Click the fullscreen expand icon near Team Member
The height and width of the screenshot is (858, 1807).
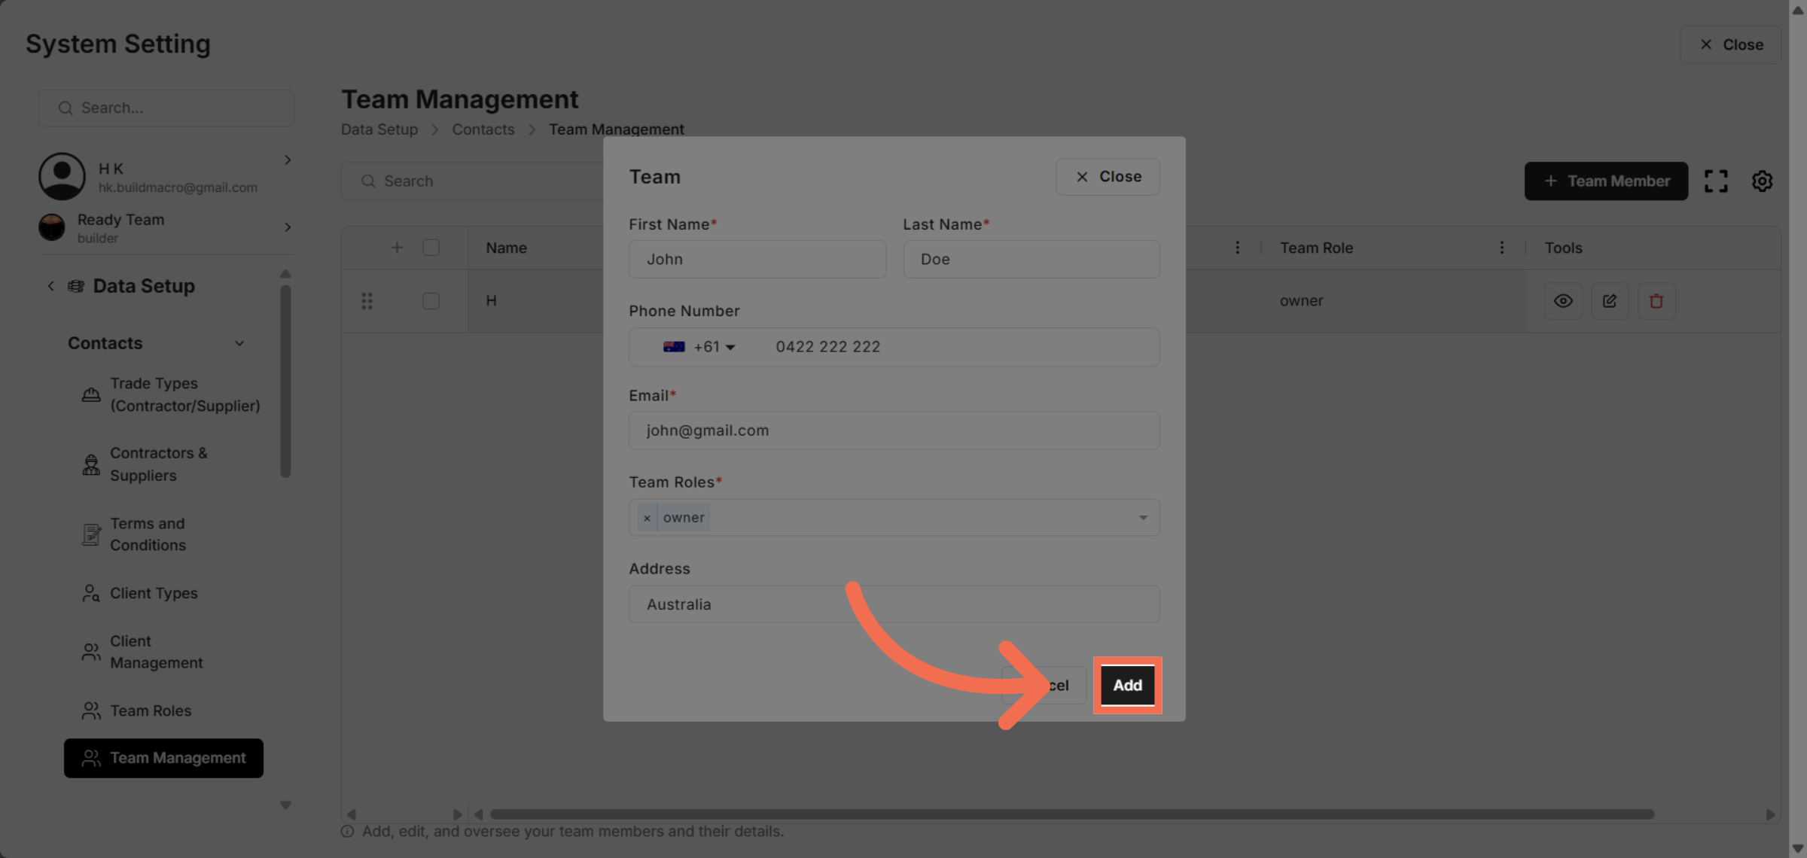1717,181
